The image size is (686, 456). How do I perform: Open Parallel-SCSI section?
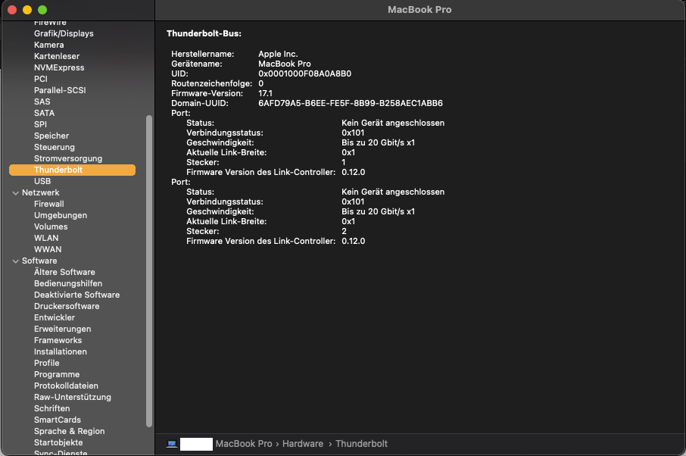click(x=60, y=91)
